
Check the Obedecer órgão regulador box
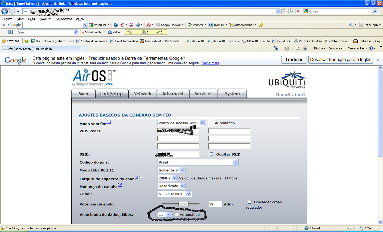pos(250,202)
